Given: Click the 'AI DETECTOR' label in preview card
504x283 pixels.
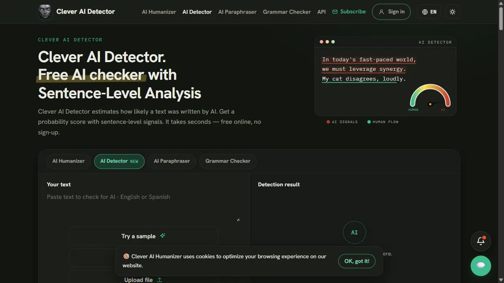Looking at the screenshot, I should [435, 42].
